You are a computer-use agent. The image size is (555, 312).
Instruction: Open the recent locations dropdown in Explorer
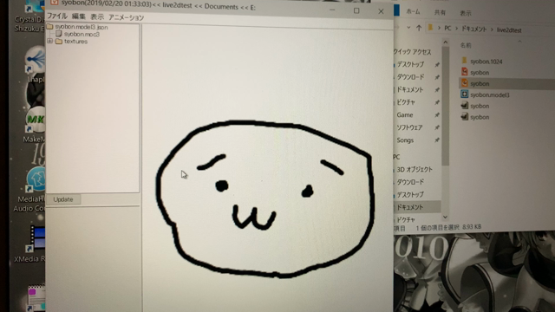click(408, 27)
